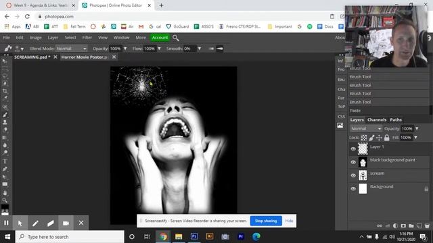The height and width of the screenshot is (243, 433).
Task: Create a new layer
Action: pos(419,225)
